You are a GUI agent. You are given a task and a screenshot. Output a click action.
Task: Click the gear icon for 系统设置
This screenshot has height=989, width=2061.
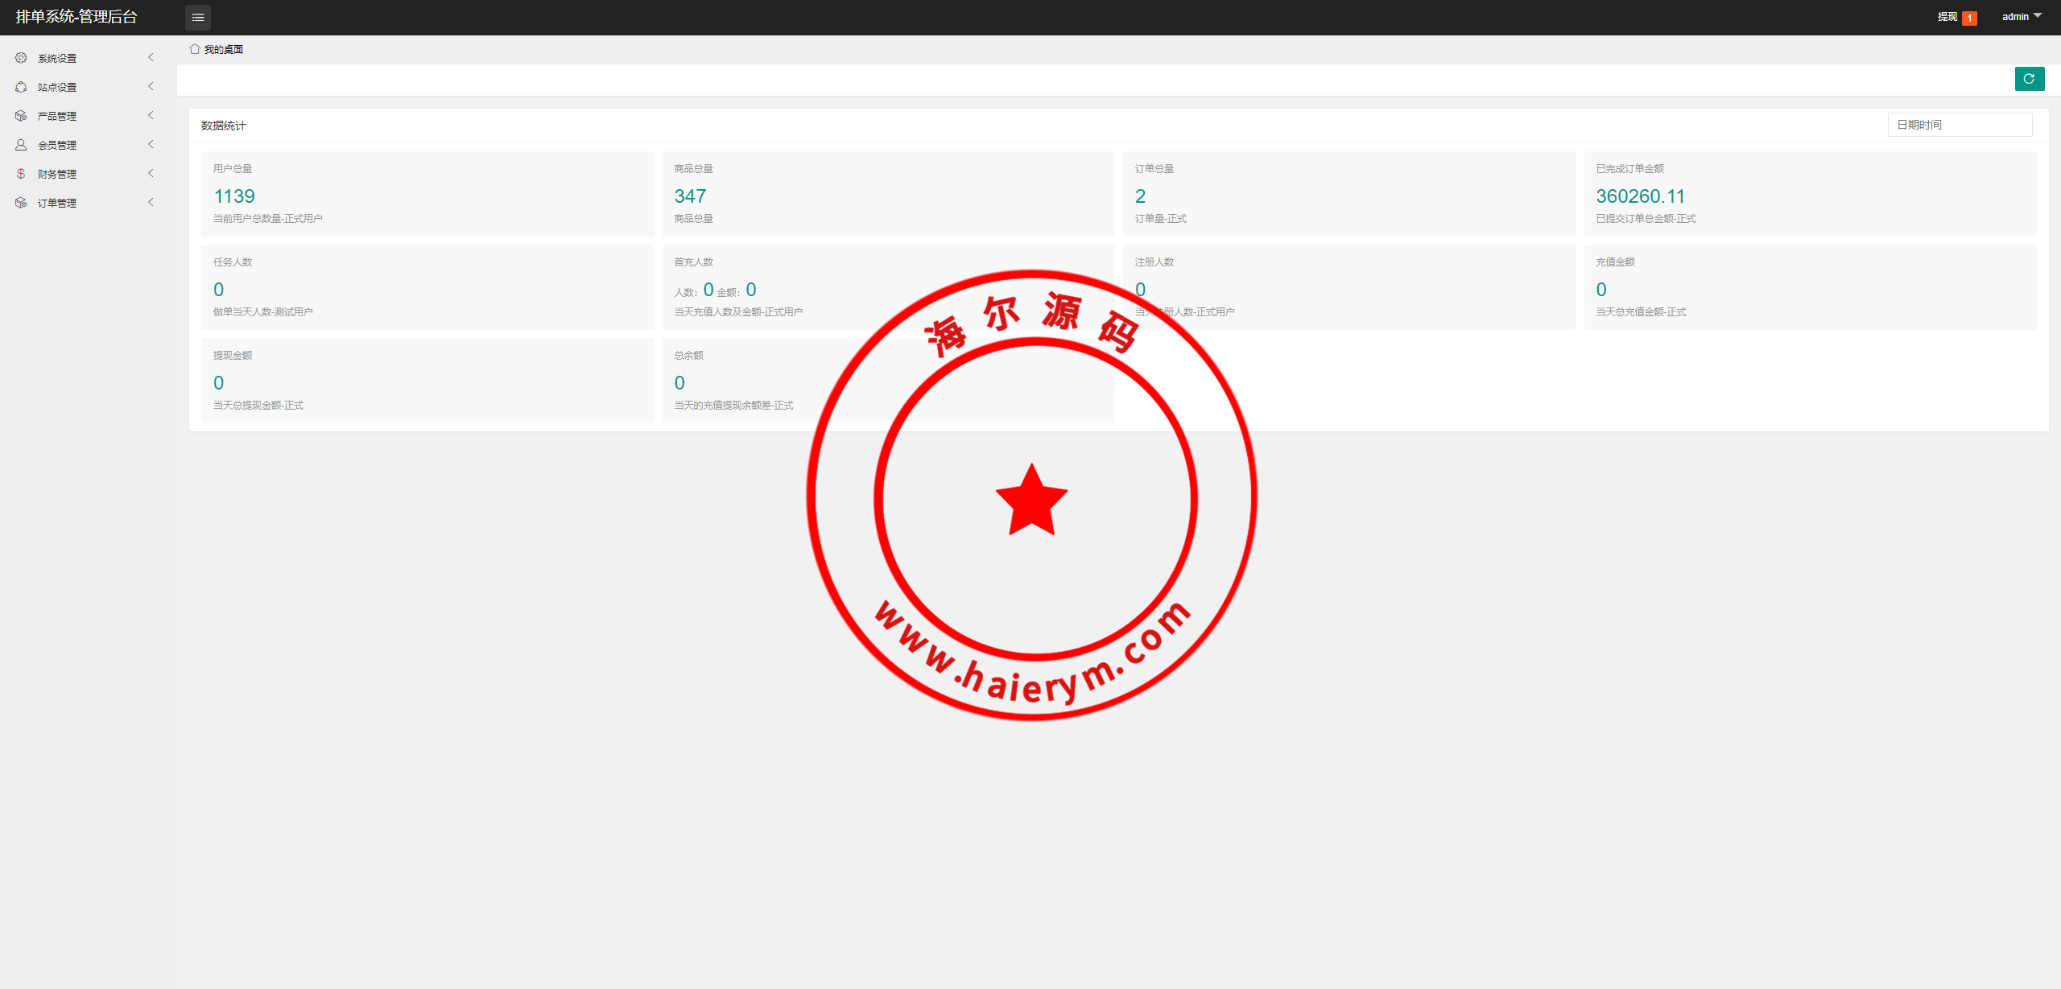[x=21, y=58]
